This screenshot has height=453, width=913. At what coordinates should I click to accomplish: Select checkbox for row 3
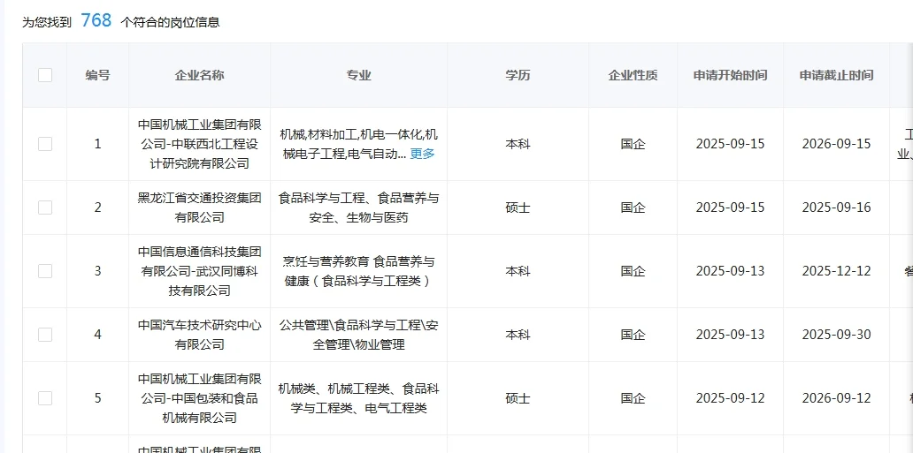(x=45, y=271)
